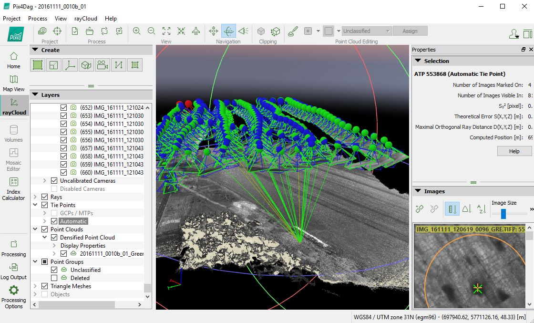Click the axes constraint icon in Create

tap(70, 65)
